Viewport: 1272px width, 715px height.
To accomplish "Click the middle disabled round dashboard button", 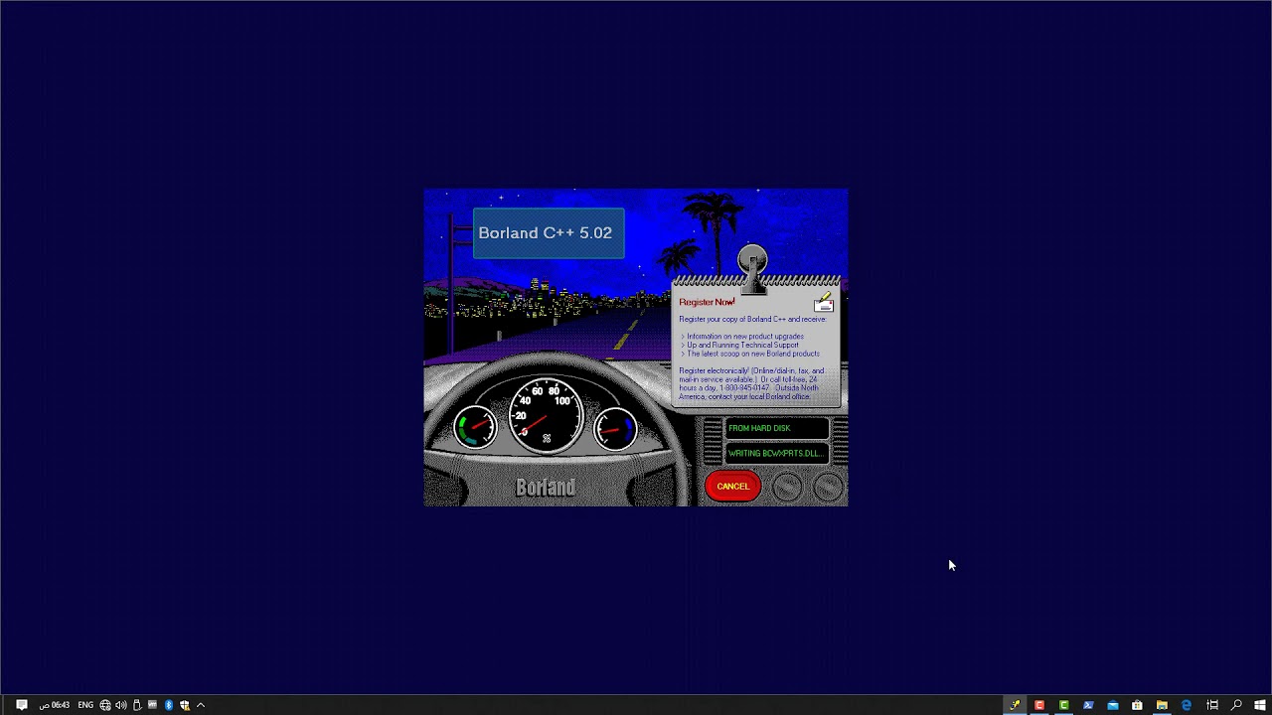I will point(787,487).
